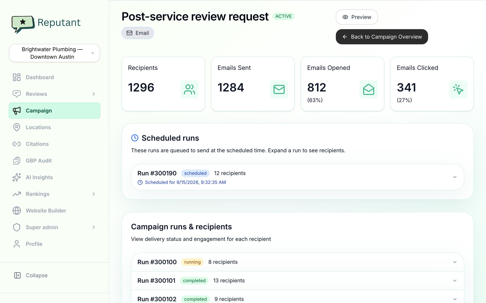Open the Brightwater Plumbing location dropdown
Viewport: 486px width, 303px height.
54,53
